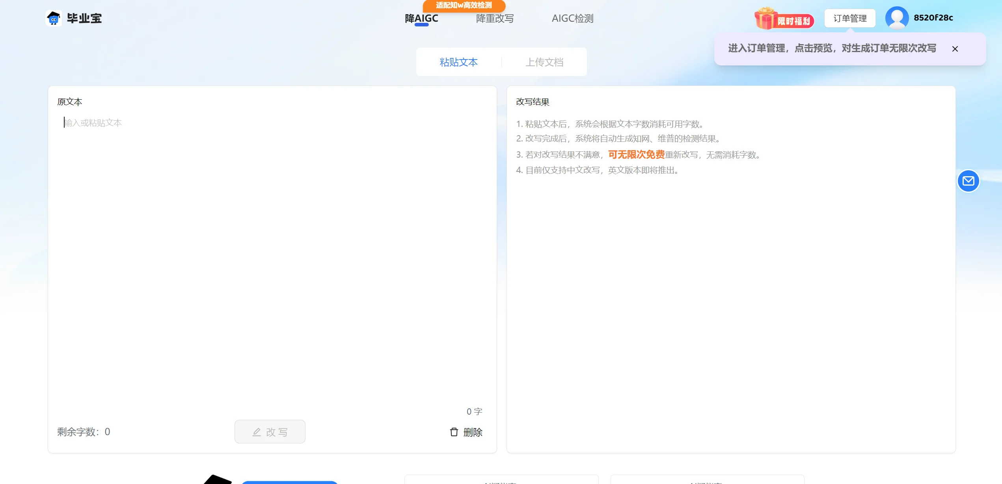Select the 降AIGC navigation tab

click(421, 18)
